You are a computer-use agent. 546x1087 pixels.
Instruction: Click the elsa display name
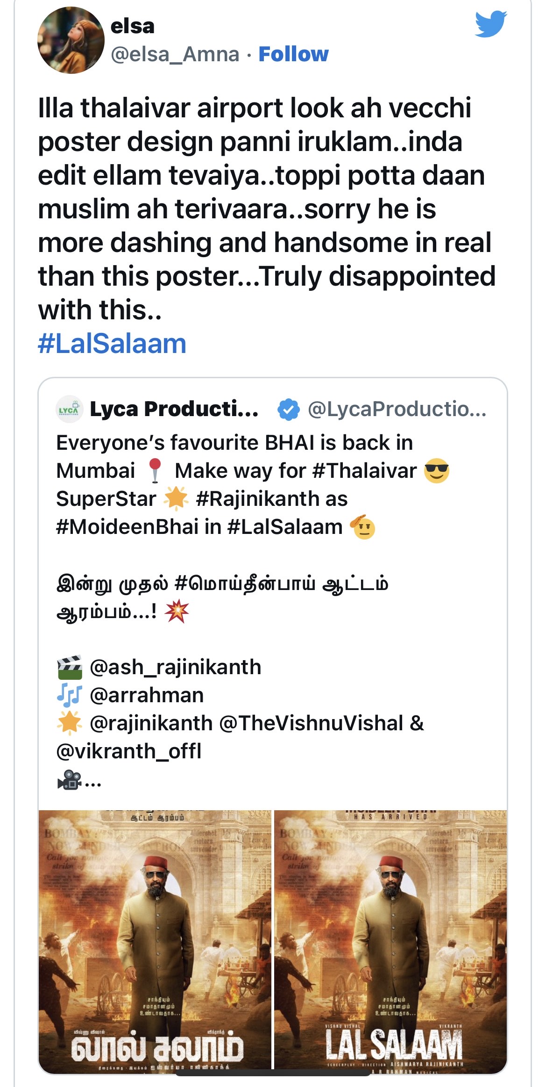(x=132, y=26)
